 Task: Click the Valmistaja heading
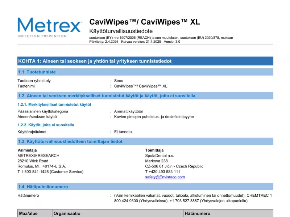pos(27,150)
